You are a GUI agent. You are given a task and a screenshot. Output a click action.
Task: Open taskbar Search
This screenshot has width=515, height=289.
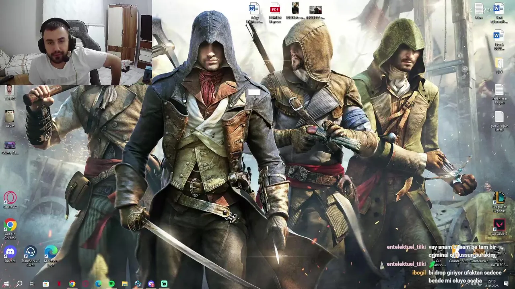tap(19, 284)
